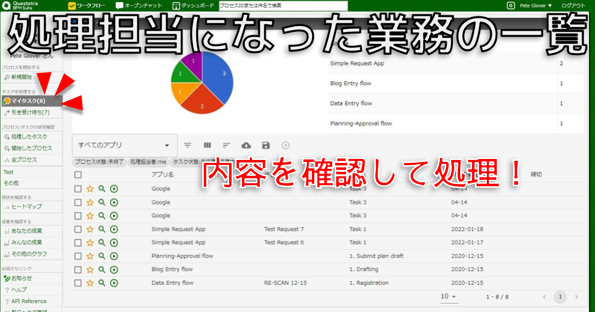The image size is (595, 312).
Task: Click the process ID search field
Action: click(x=283, y=5)
